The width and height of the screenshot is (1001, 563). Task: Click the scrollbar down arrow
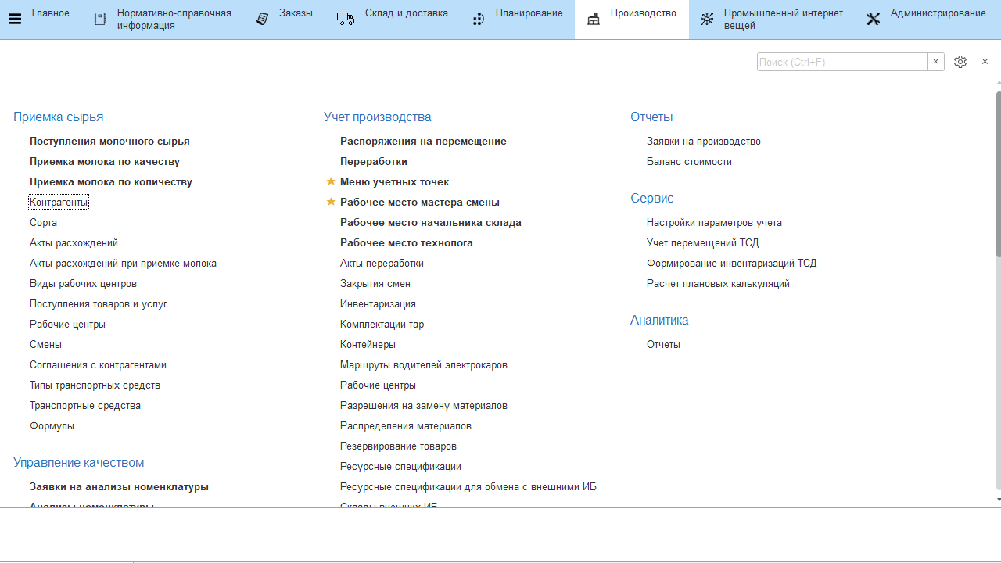[998, 499]
